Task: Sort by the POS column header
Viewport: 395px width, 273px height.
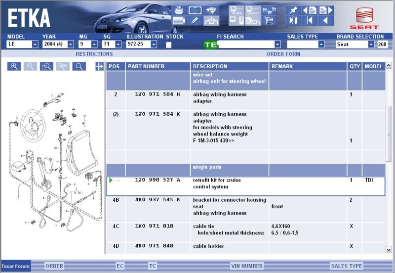Action: coord(116,66)
